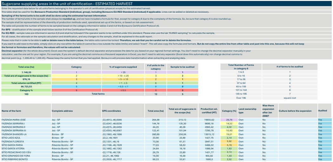Select the 29,76 category percentage cell
333x162 pixels.
point(229,120)
